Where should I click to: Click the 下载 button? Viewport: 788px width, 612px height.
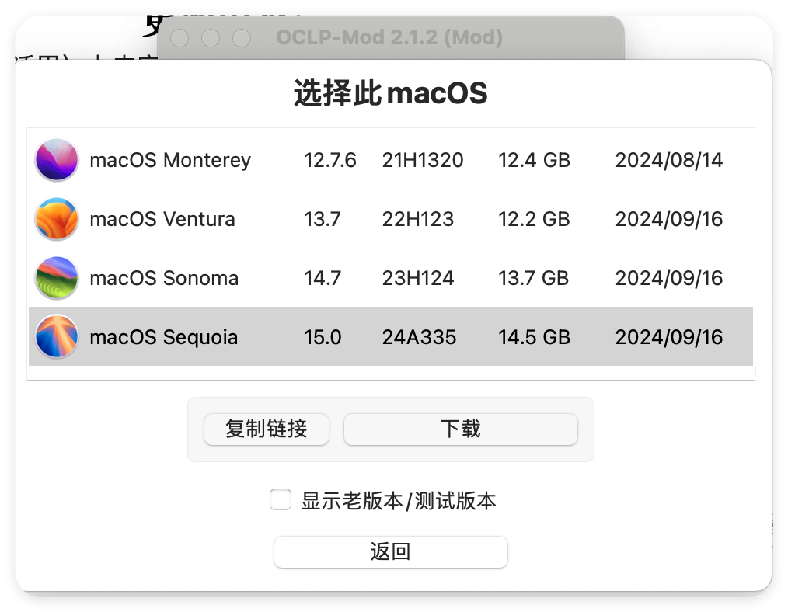[x=460, y=429]
